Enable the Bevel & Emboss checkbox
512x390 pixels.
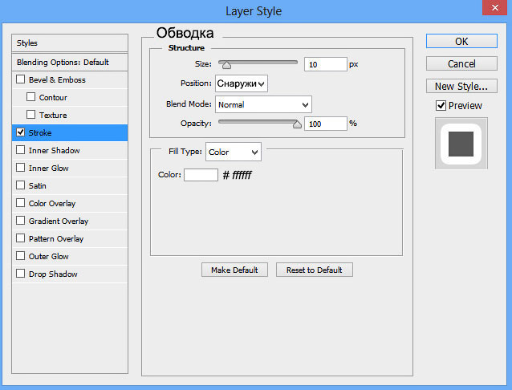(x=20, y=79)
